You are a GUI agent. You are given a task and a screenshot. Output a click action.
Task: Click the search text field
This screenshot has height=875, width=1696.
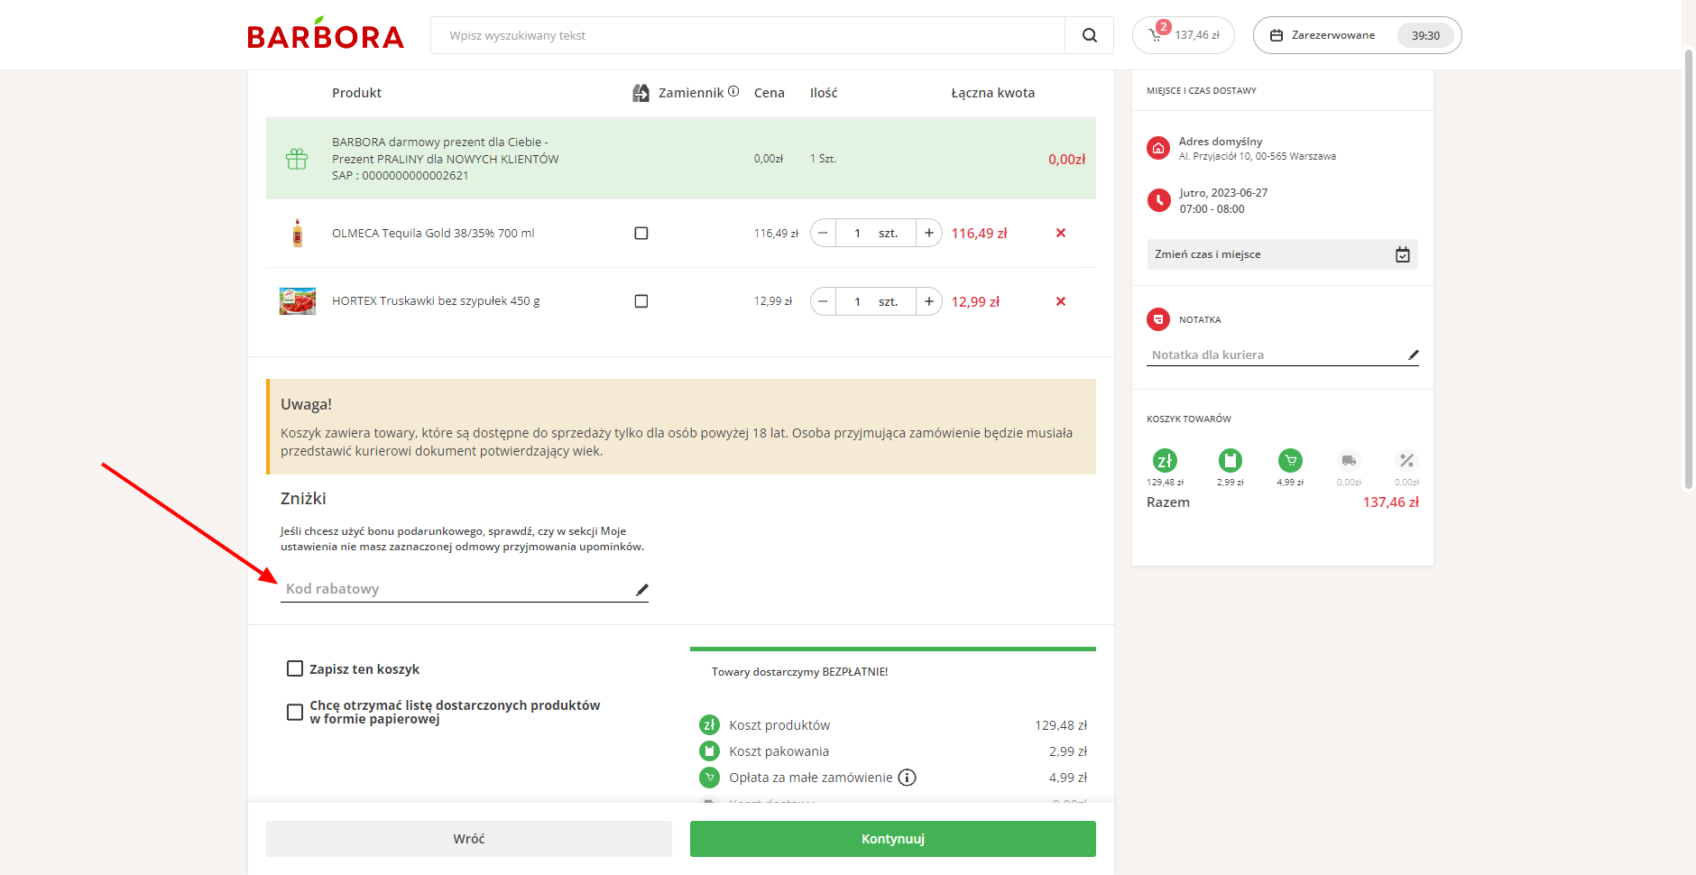748,35
